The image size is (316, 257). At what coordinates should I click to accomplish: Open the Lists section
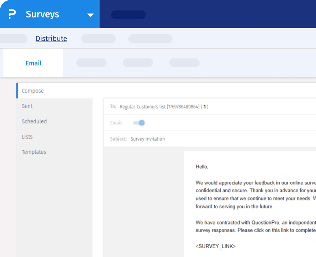tap(27, 137)
